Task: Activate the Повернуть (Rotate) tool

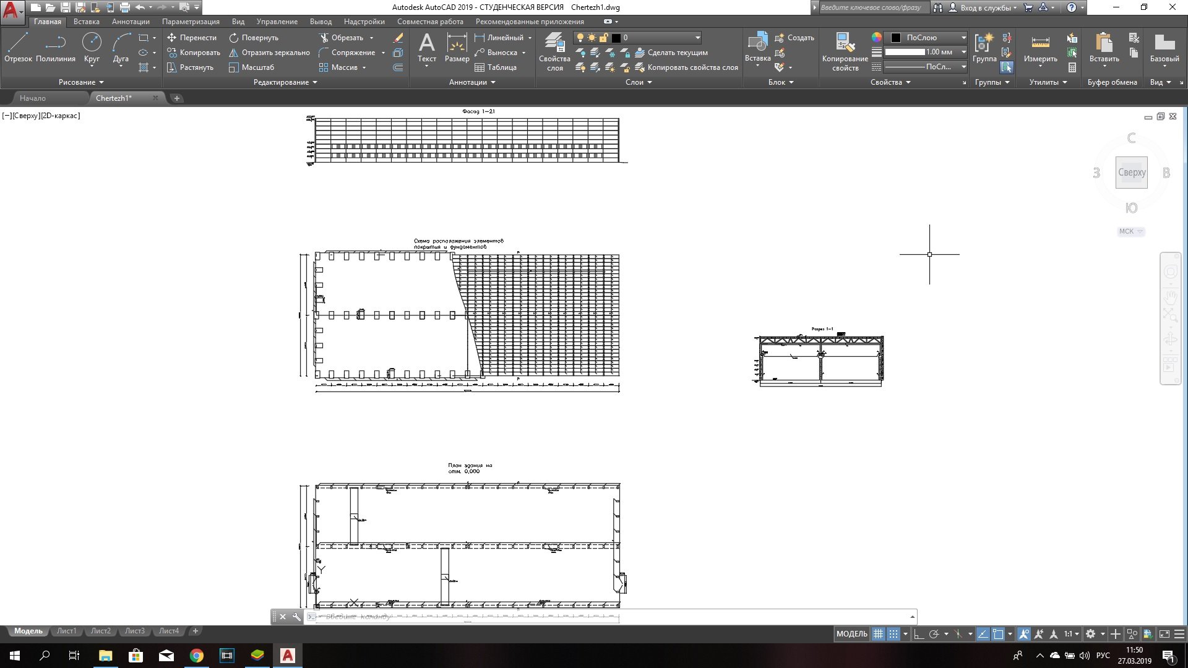Action: (x=254, y=38)
